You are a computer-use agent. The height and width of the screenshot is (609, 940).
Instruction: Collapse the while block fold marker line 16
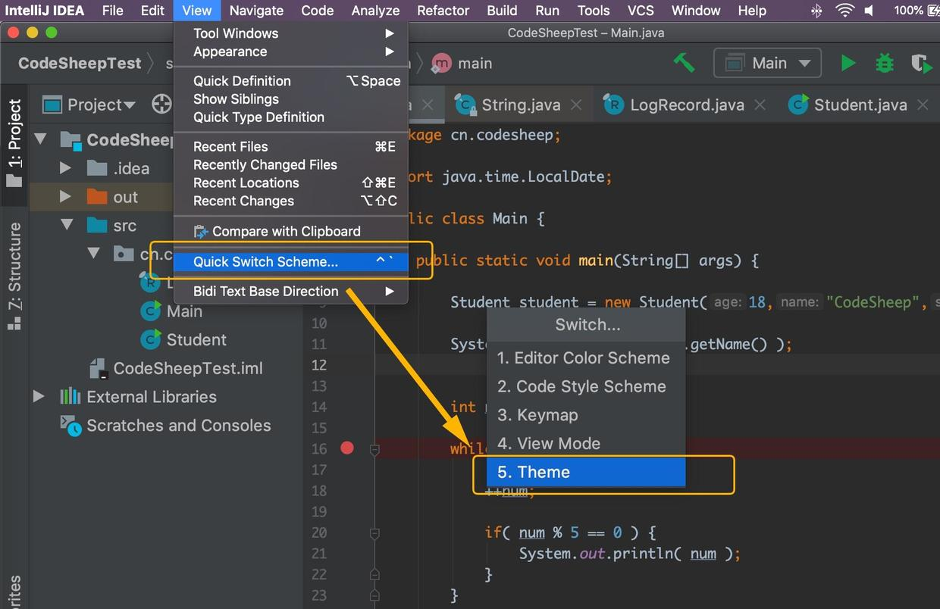pos(374,449)
